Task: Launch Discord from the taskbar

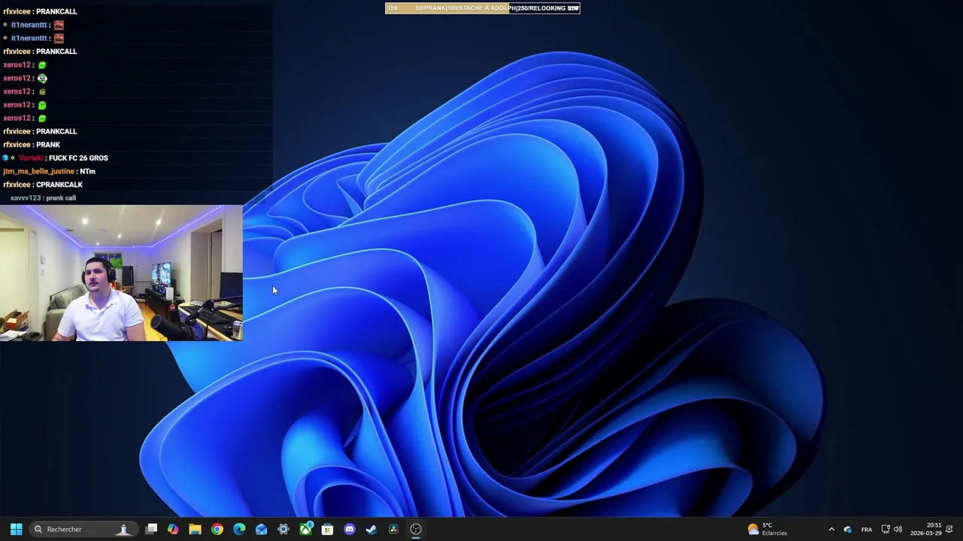Action: tap(349, 529)
